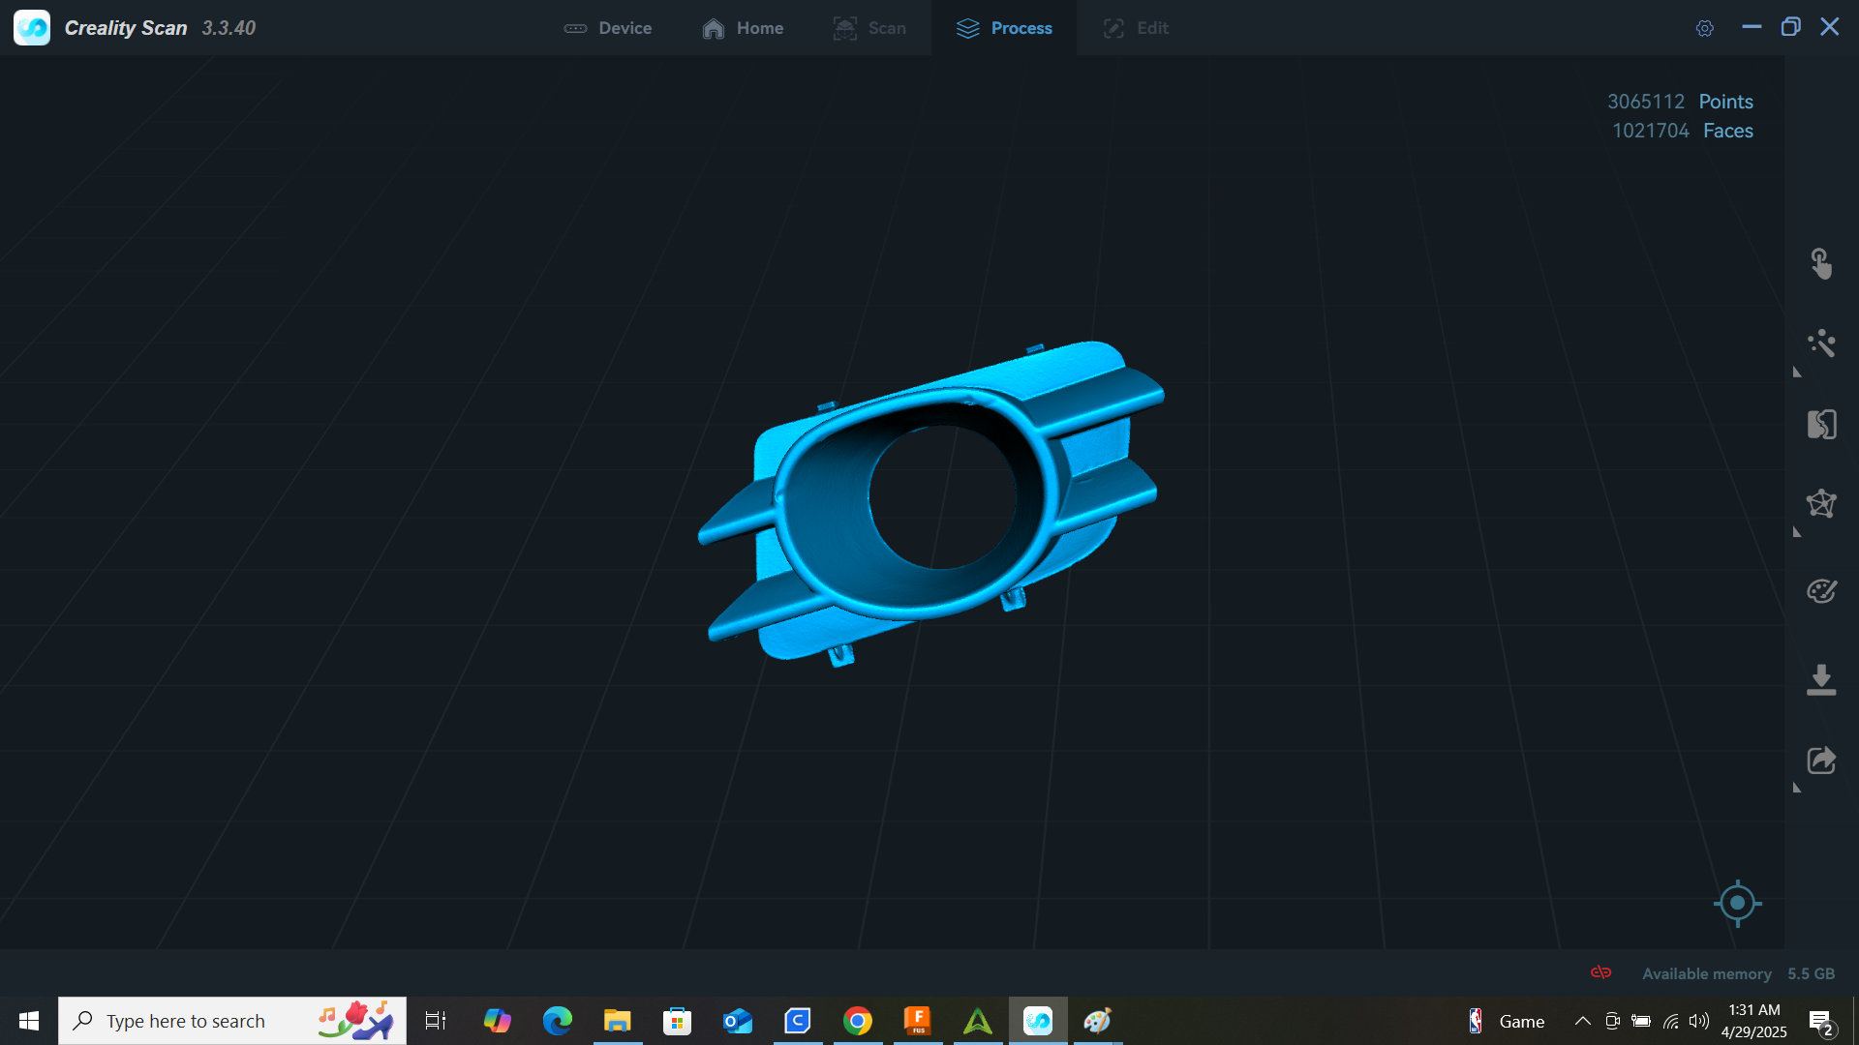Reset view with the crosshair target icon
The width and height of the screenshot is (1859, 1045).
(x=1737, y=903)
